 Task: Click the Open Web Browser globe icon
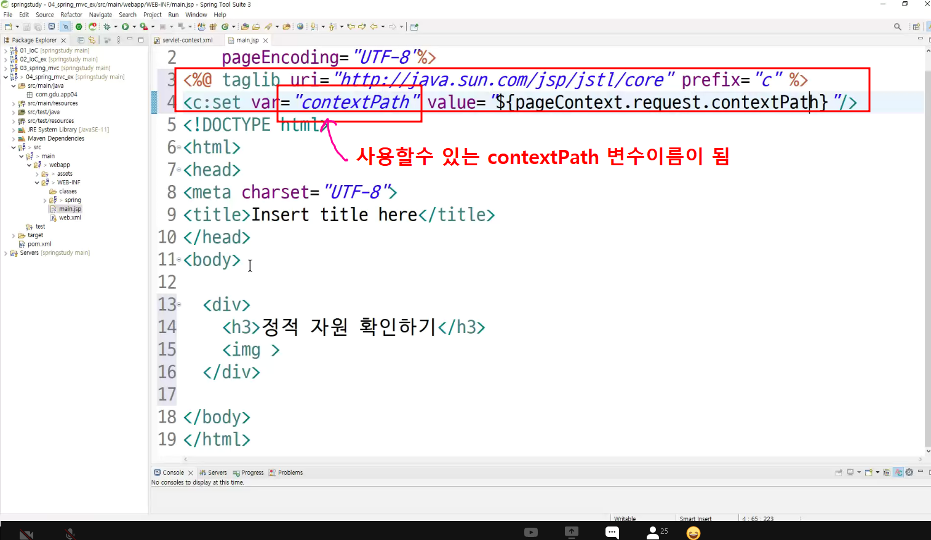click(x=300, y=26)
